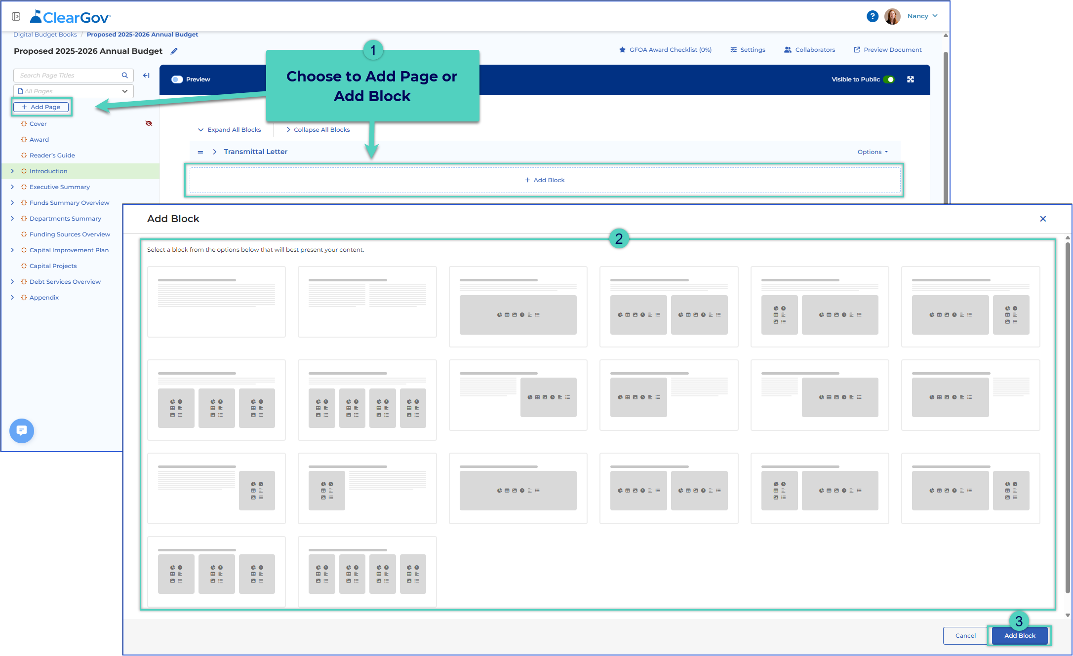
Task: Select the single text column block thumbnail
Action: click(x=216, y=302)
